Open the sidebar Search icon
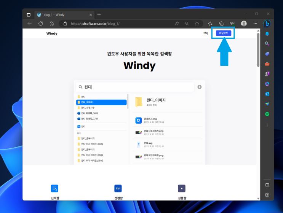283x213 pixels. [267, 44]
